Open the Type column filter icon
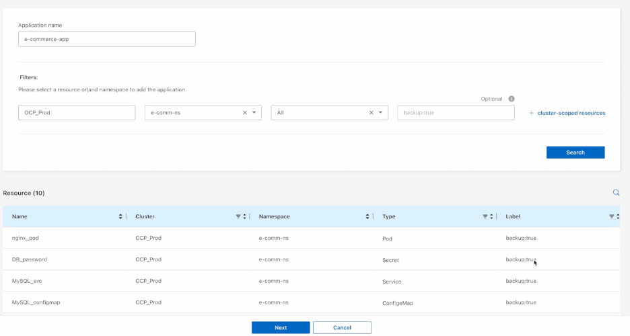The image size is (630, 336). (485, 216)
